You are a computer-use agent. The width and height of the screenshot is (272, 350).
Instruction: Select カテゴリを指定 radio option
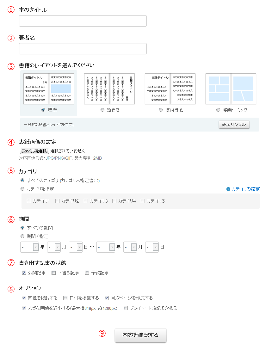coord(22,189)
